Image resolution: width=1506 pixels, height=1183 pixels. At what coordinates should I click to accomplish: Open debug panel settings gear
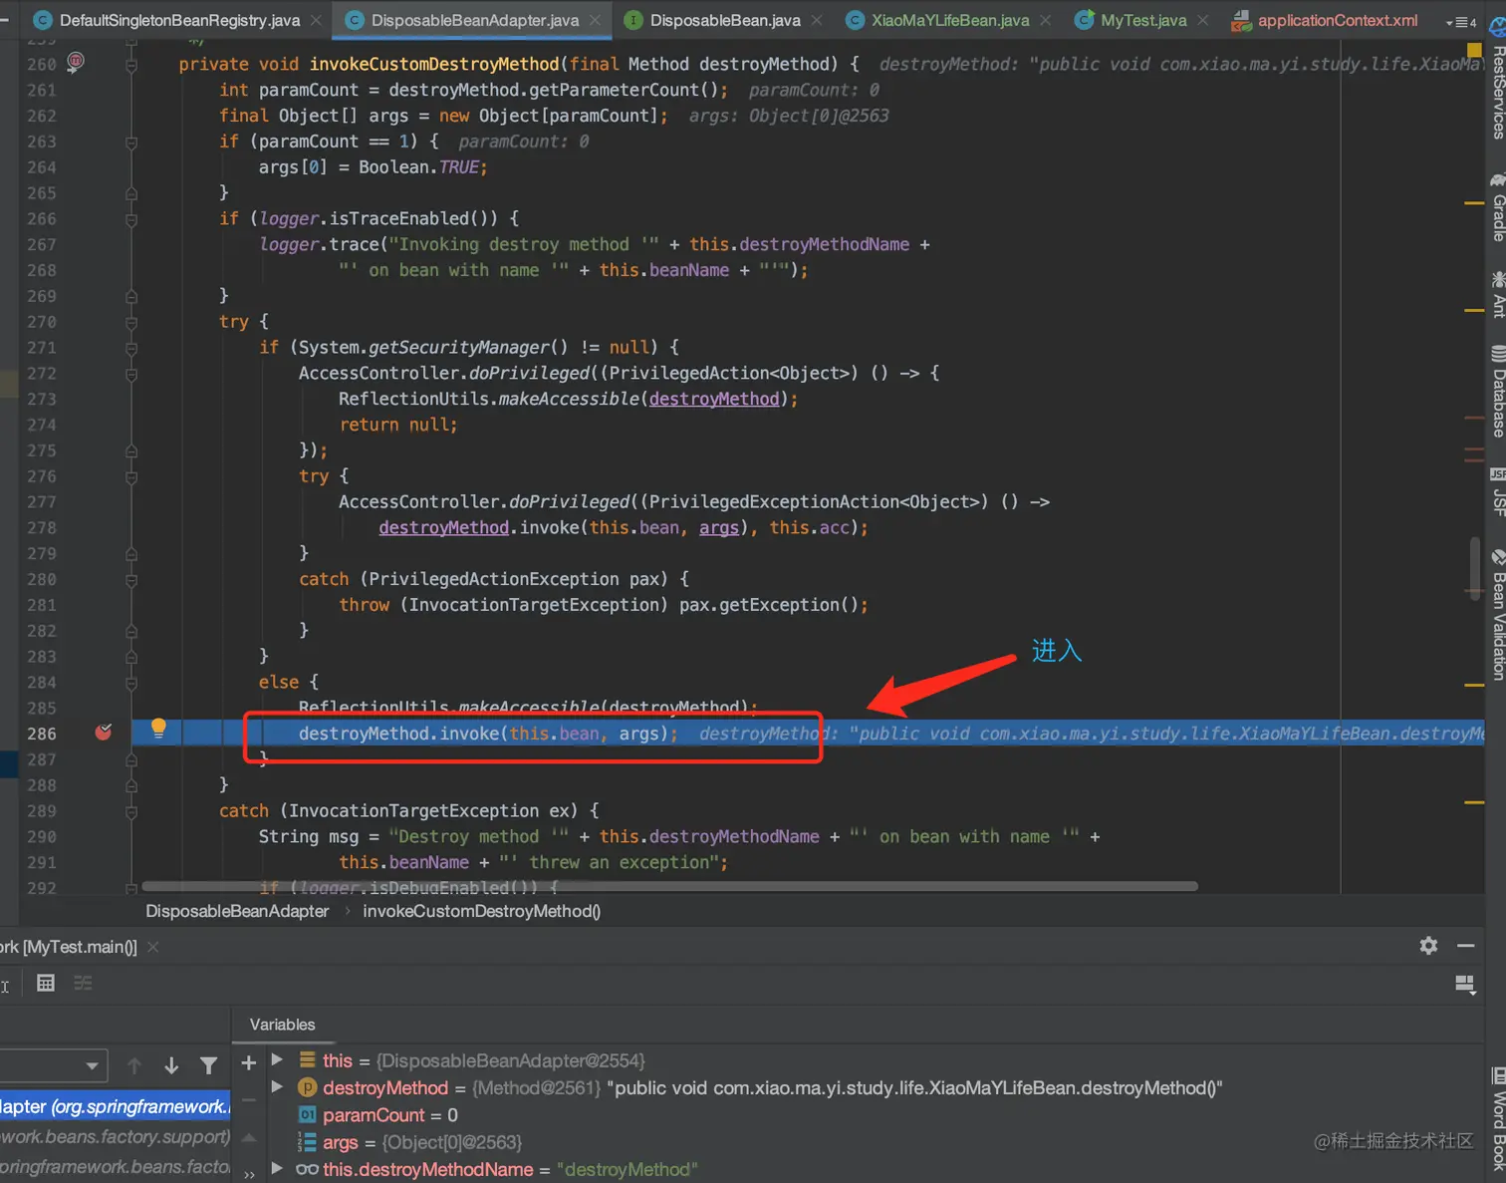click(x=1428, y=946)
